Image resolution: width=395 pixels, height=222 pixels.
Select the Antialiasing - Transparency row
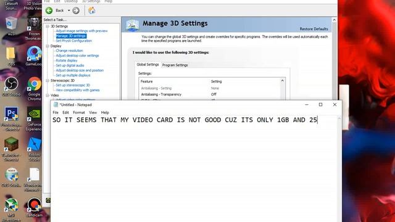tap(210, 94)
